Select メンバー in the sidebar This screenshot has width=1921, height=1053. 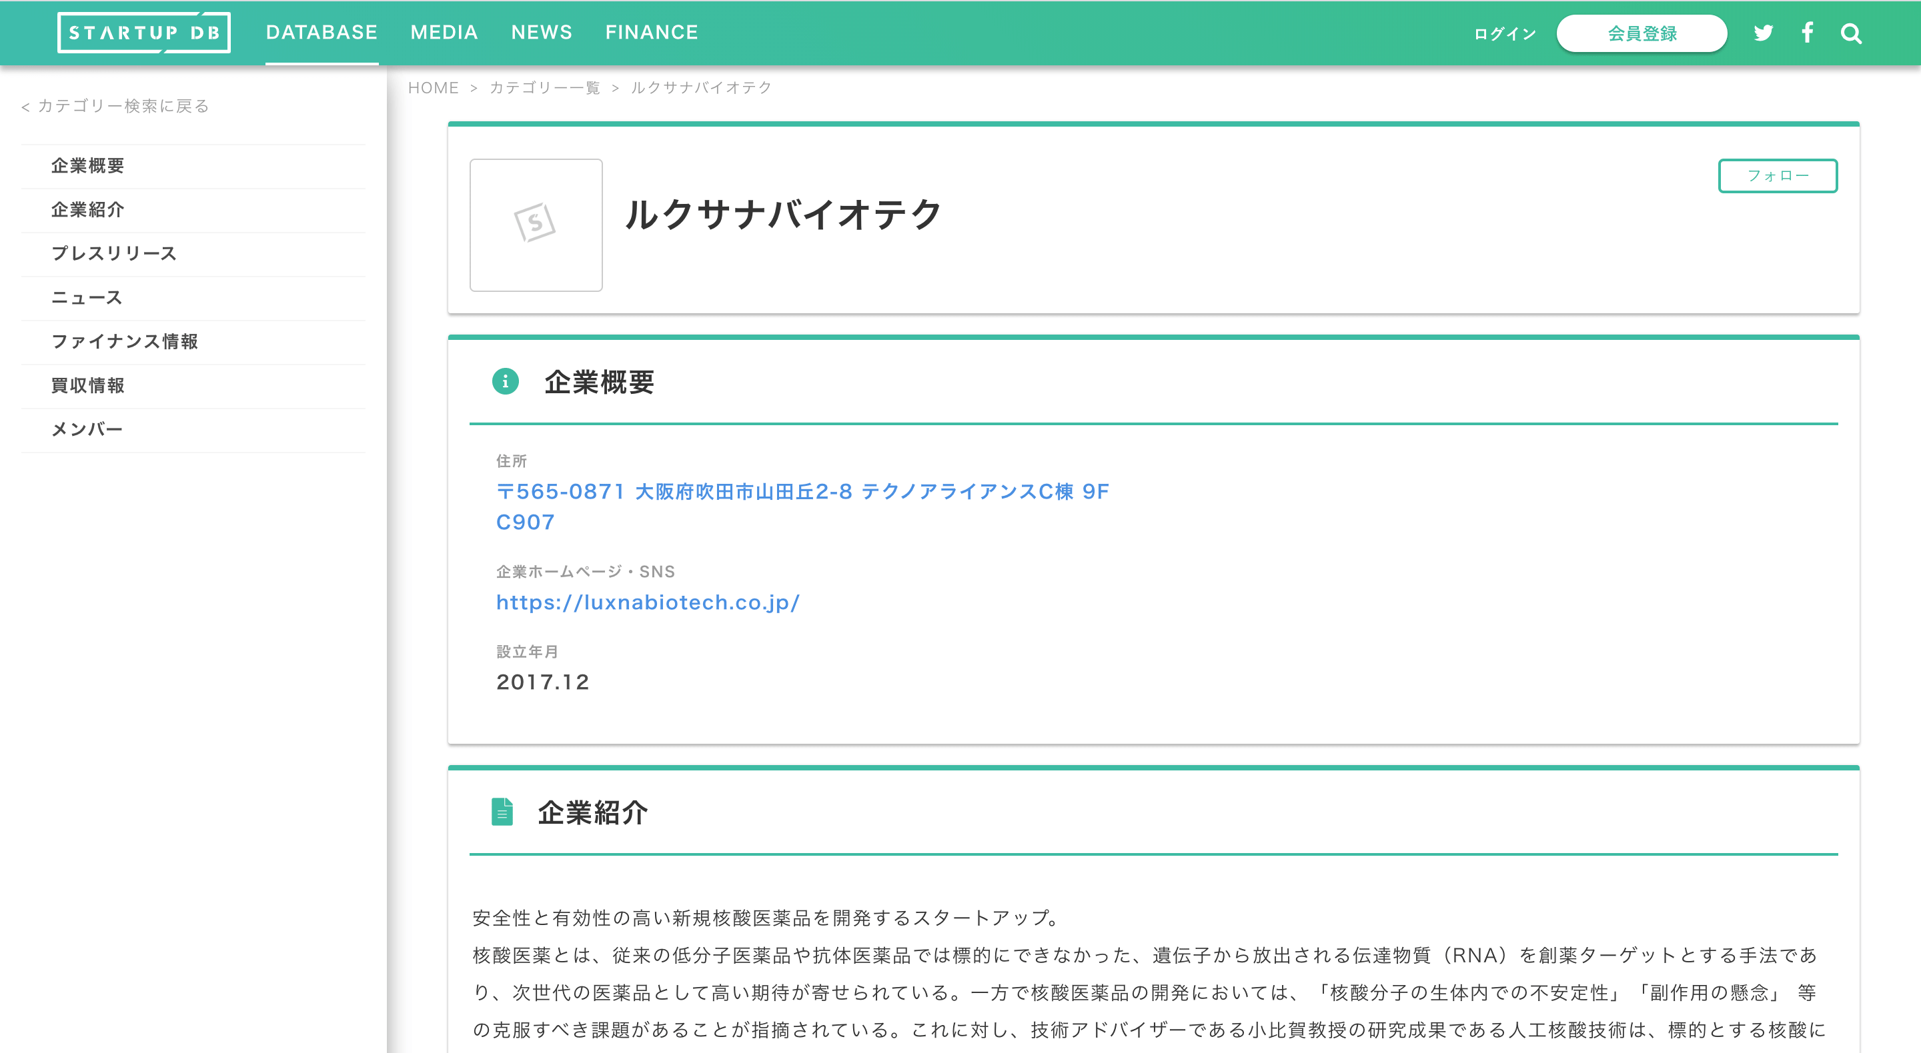[x=87, y=429]
